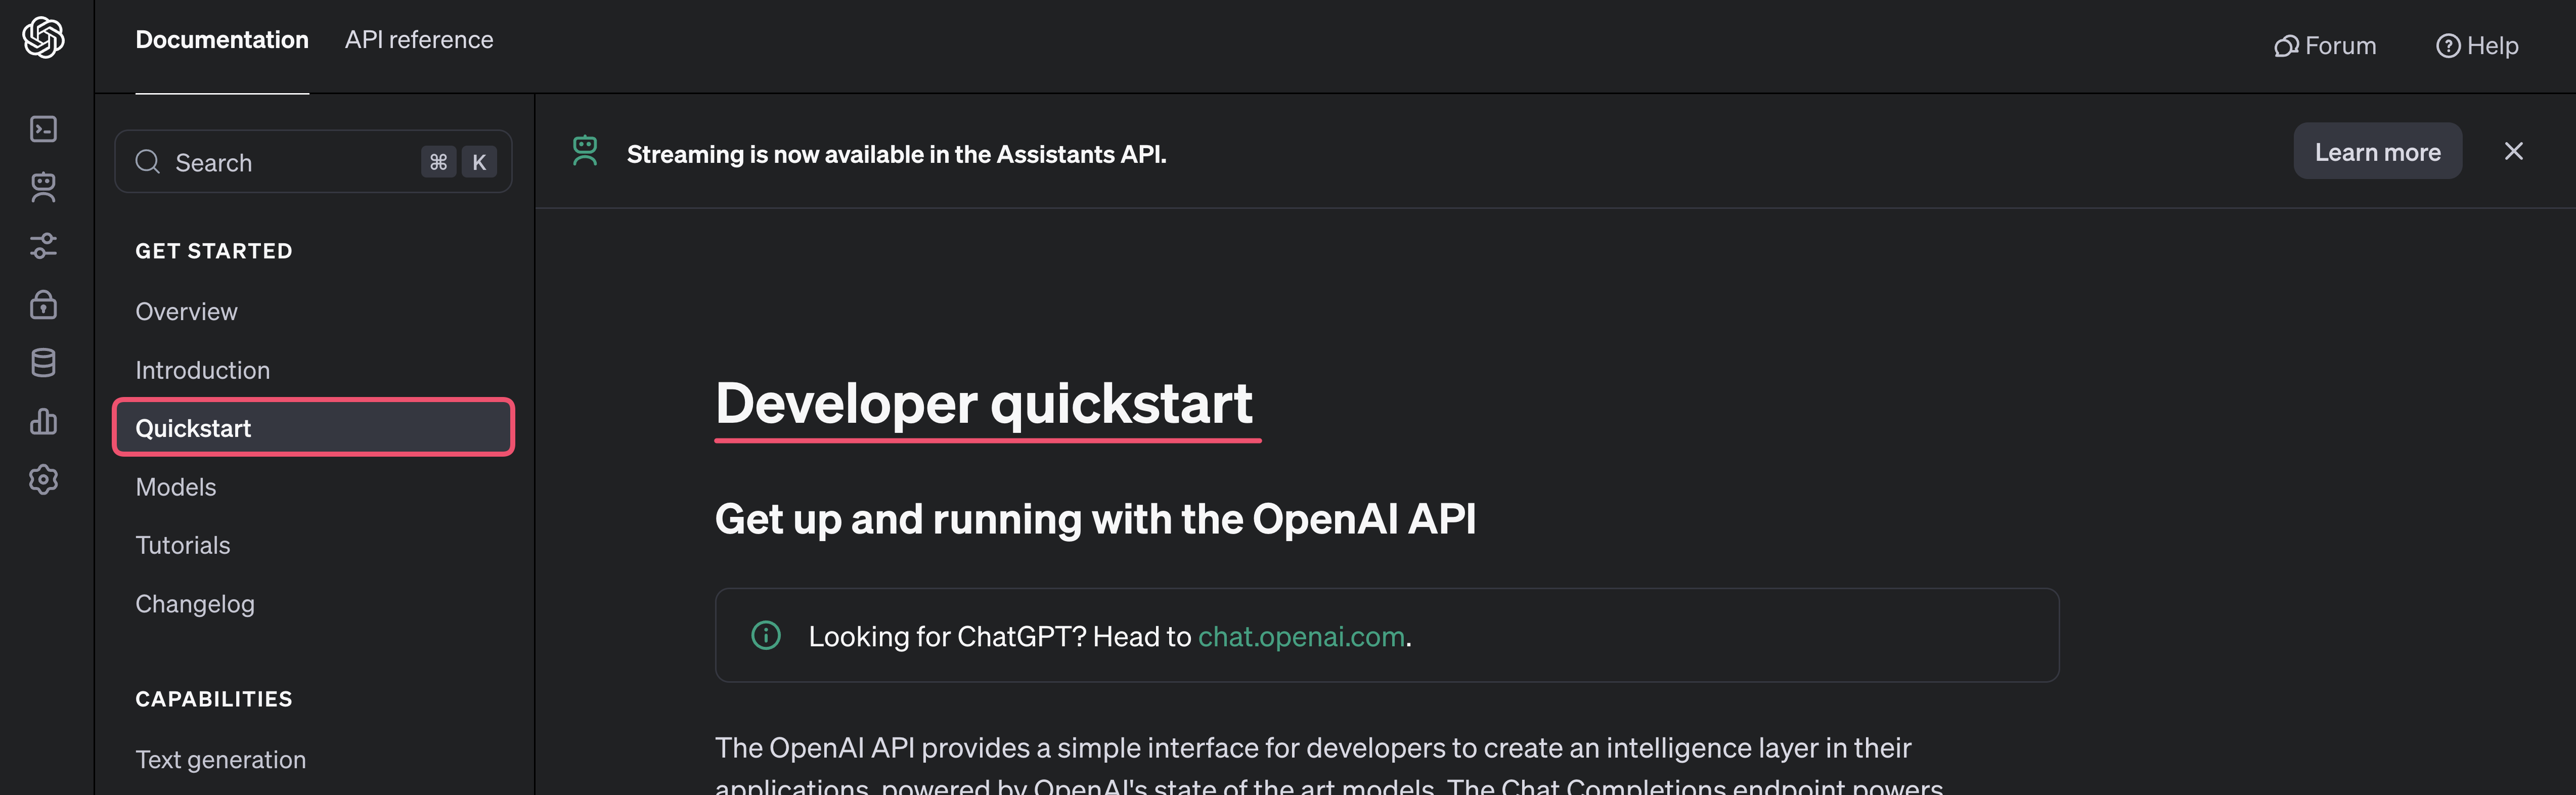The width and height of the screenshot is (2576, 795).
Task: Open the API keys lock icon
Action: coord(43,304)
